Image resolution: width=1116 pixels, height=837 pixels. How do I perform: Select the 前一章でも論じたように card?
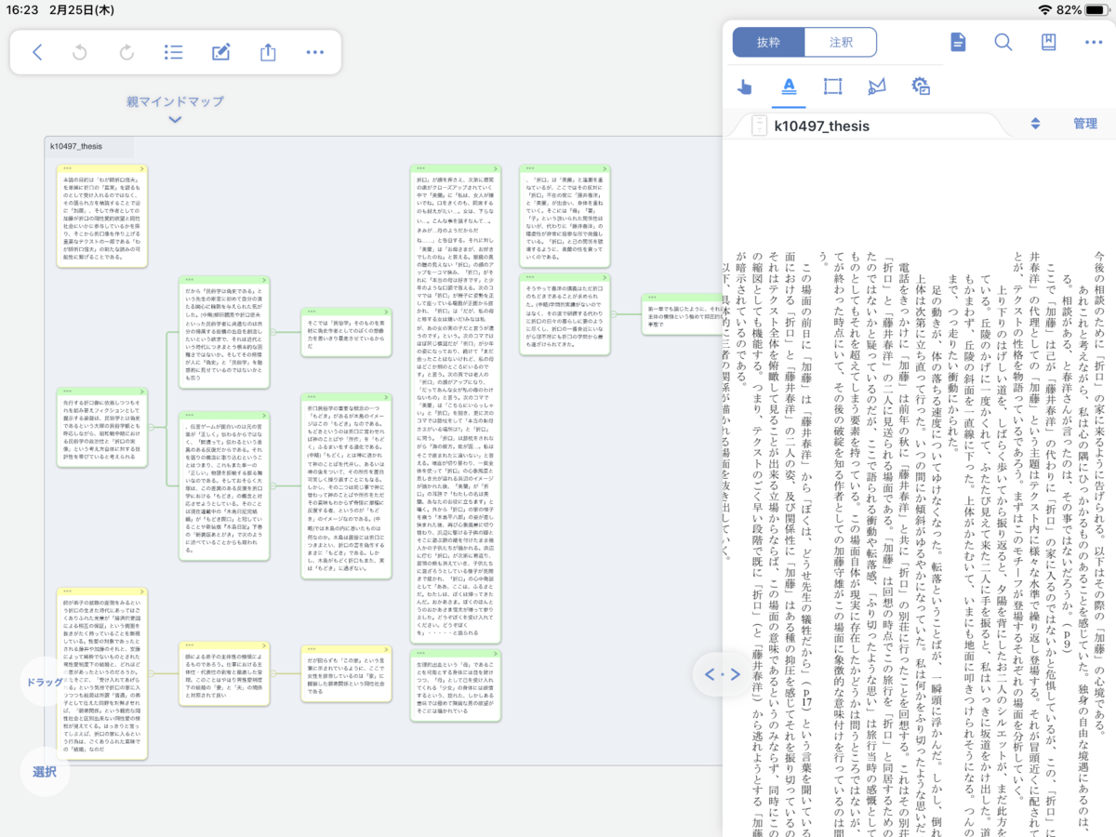[682, 312]
